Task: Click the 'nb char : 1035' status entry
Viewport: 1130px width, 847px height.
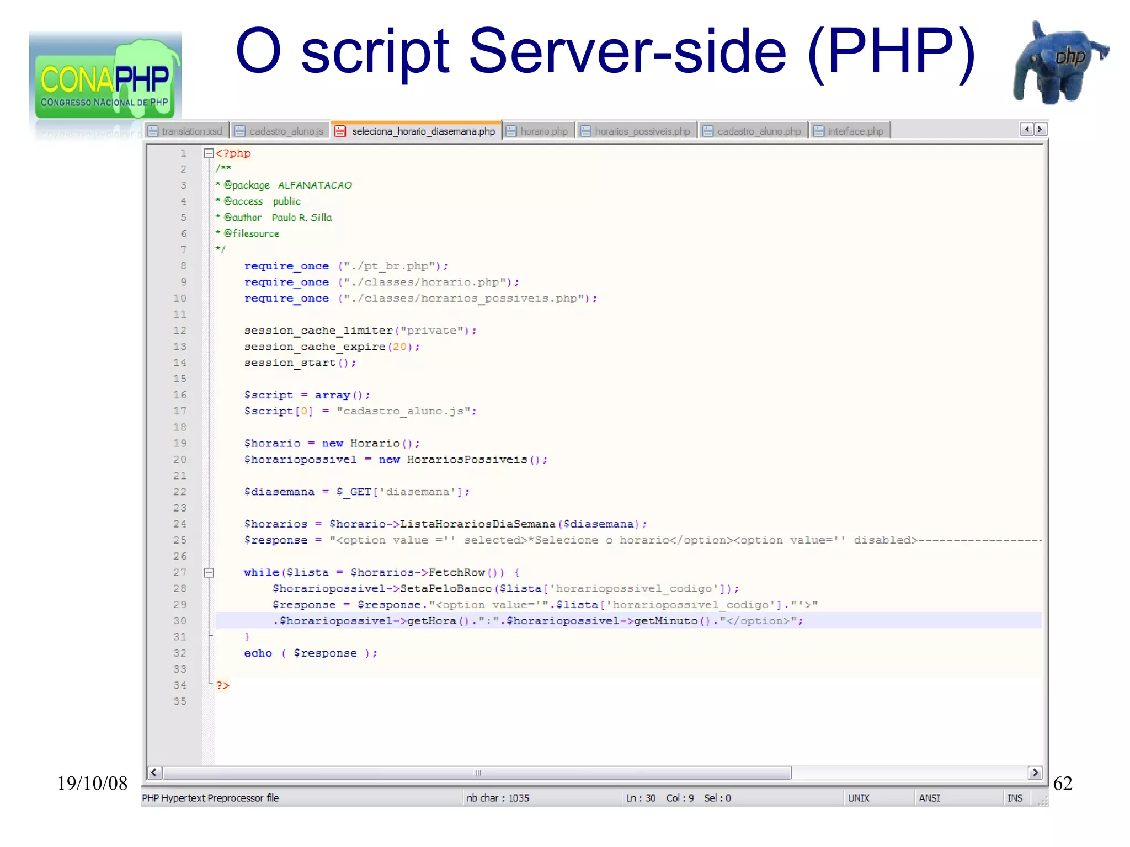Action: click(x=498, y=798)
